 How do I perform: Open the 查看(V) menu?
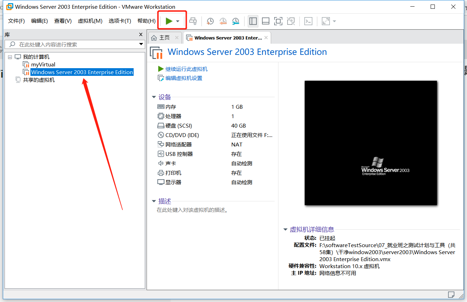[x=63, y=21]
